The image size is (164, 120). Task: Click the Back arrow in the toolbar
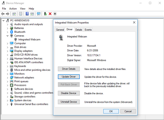coord(3,14)
